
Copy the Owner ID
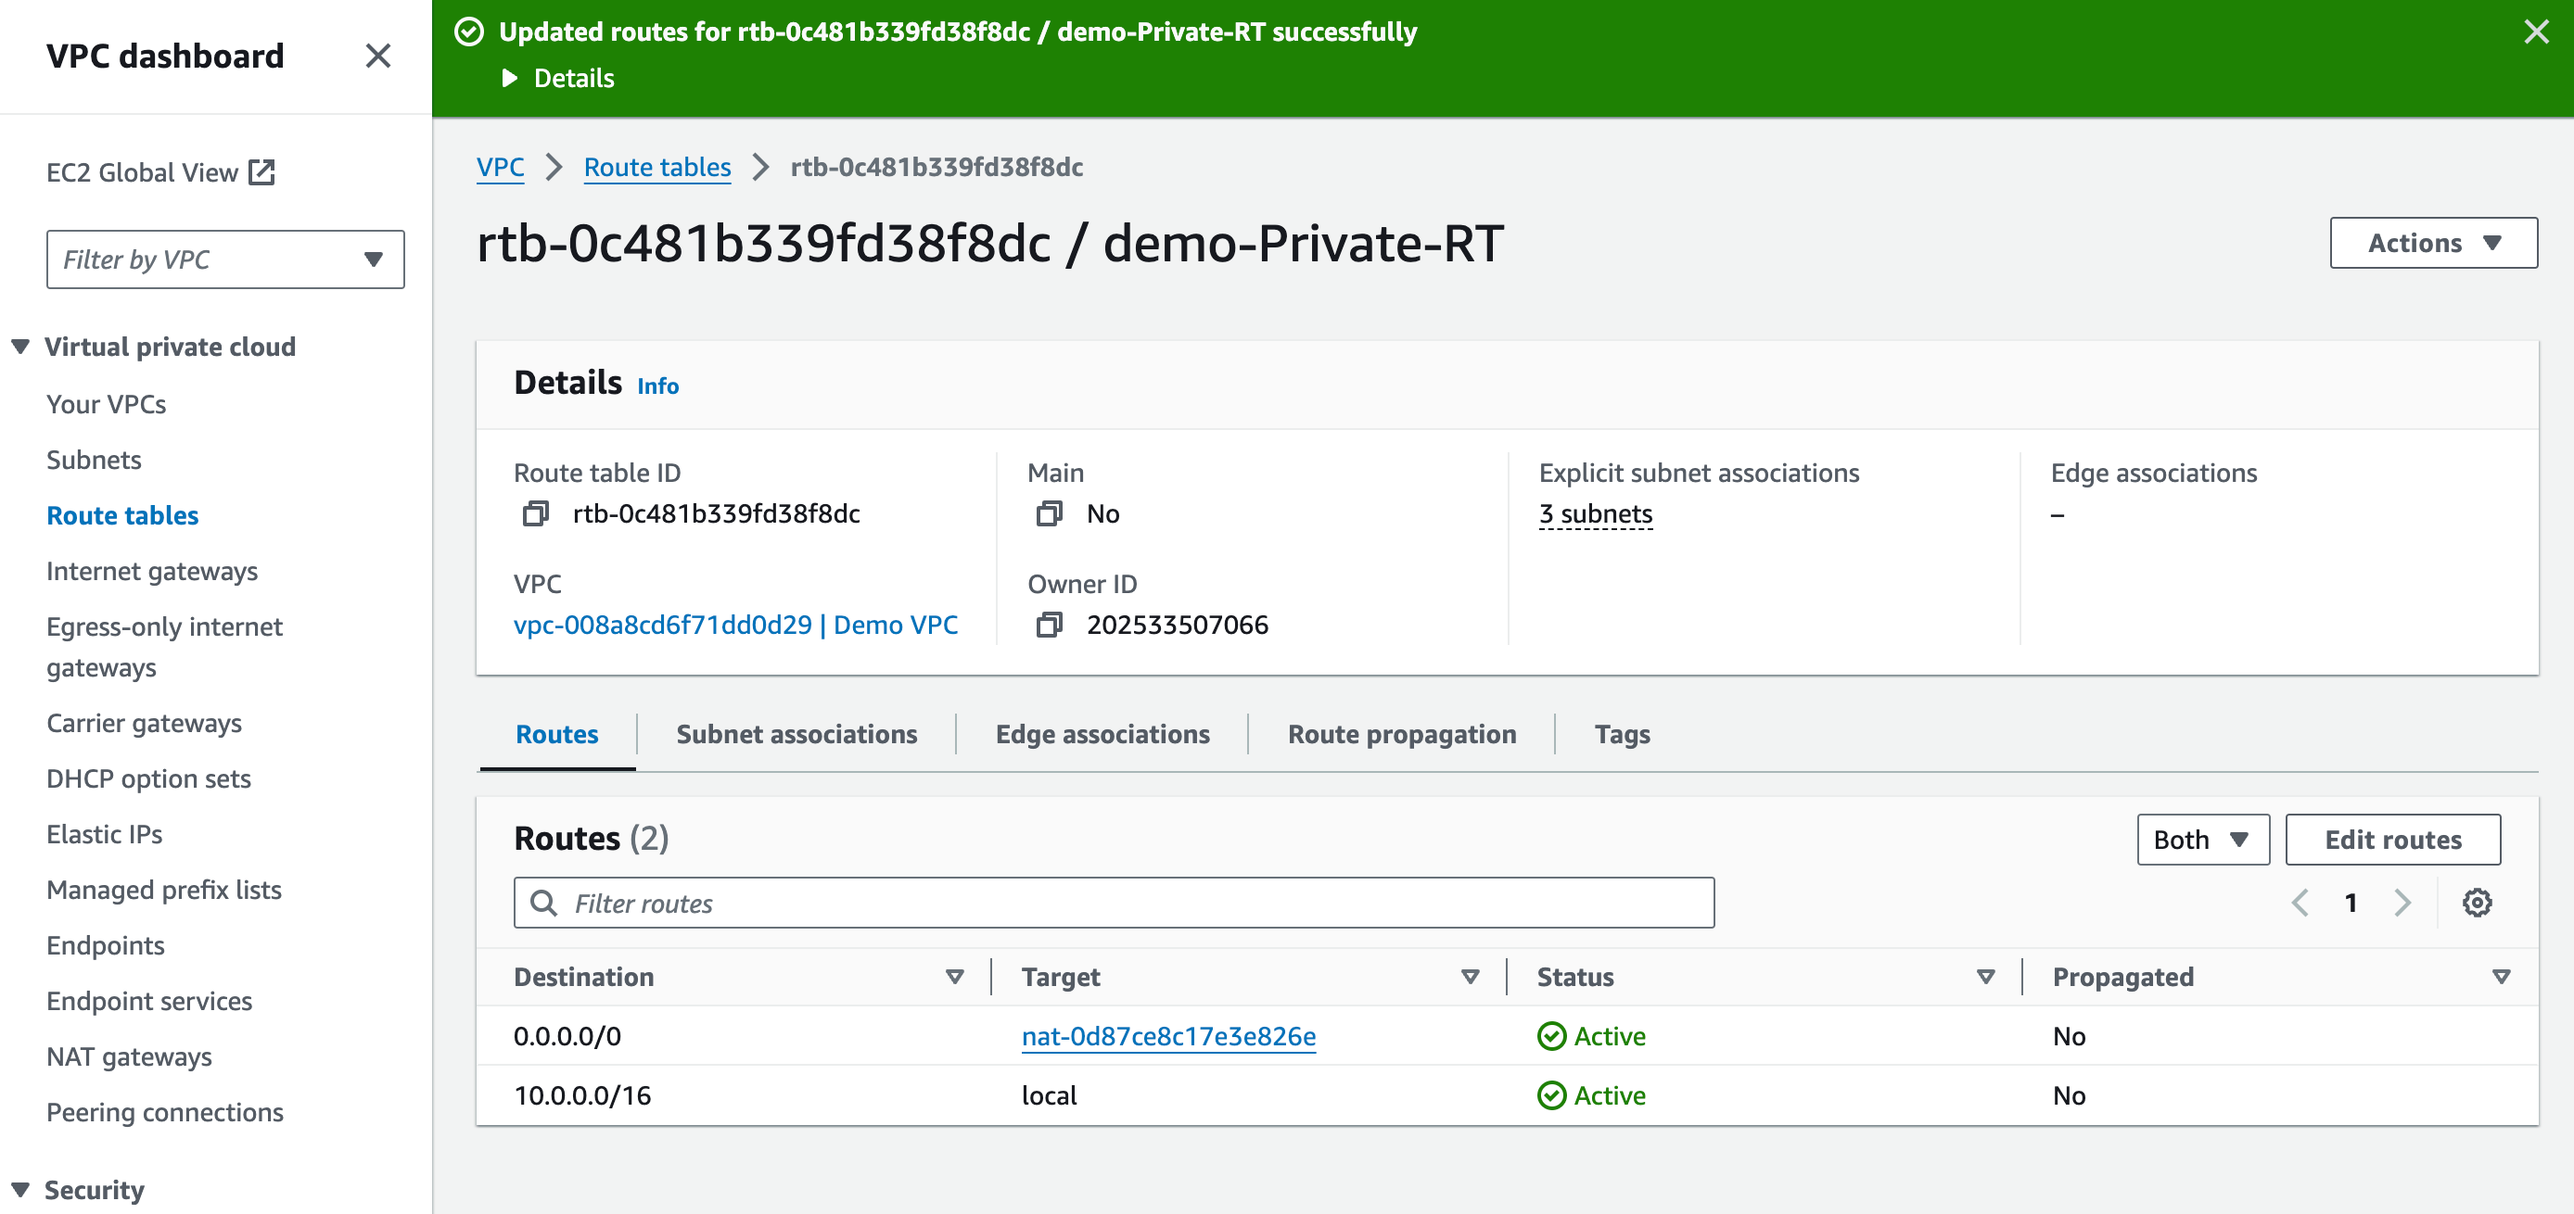click(x=1050, y=625)
